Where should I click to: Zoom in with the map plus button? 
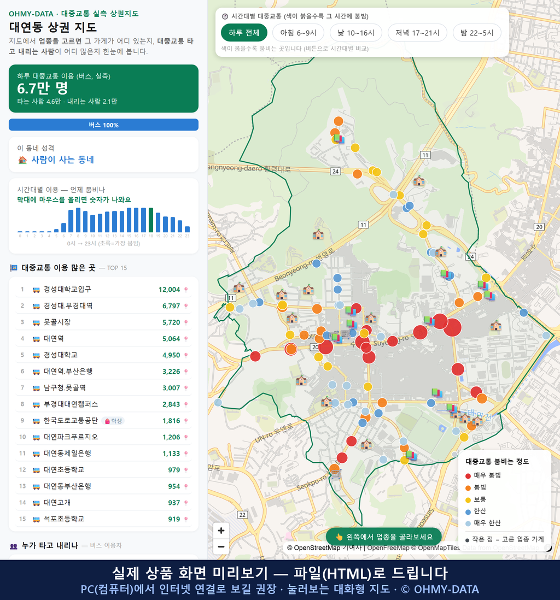click(221, 531)
